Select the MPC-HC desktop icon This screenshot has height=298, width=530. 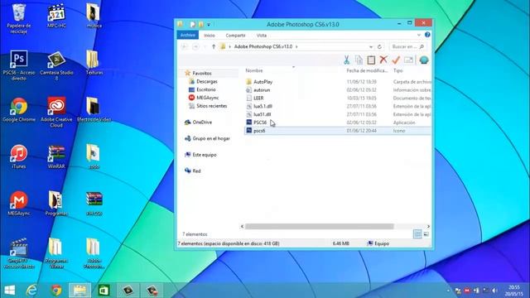pos(56,16)
